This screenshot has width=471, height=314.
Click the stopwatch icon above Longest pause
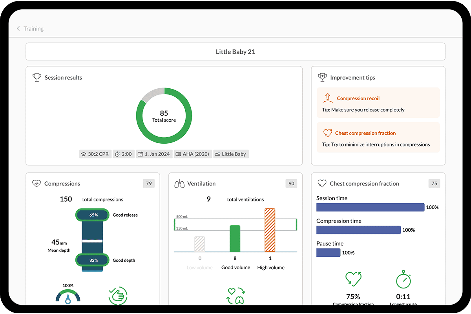click(403, 280)
